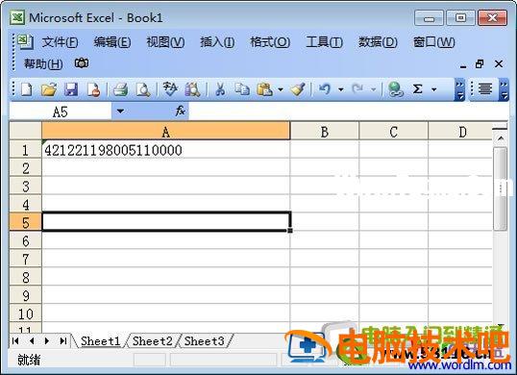The height and width of the screenshot is (375, 517).
Task: Open the 工具(T) Tools menu
Action: click(325, 42)
